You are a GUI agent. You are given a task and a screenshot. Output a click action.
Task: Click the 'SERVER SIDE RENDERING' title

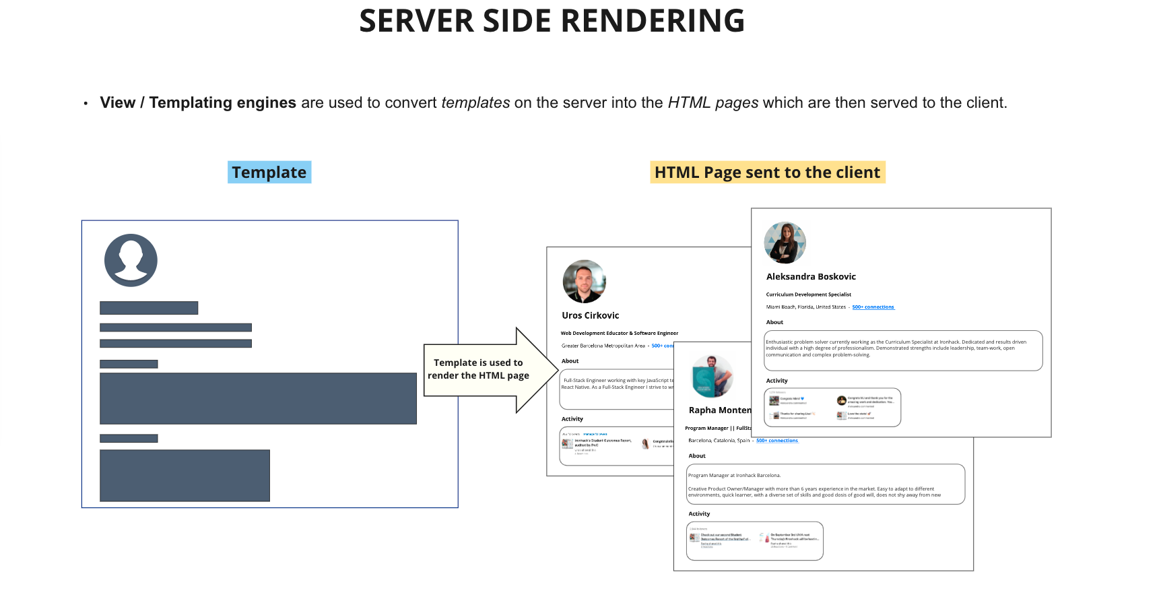click(x=552, y=20)
